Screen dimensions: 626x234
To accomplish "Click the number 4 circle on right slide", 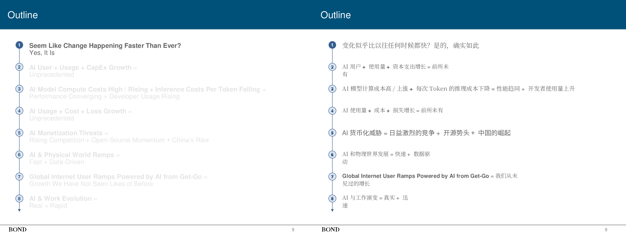I will click(x=332, y=111).
